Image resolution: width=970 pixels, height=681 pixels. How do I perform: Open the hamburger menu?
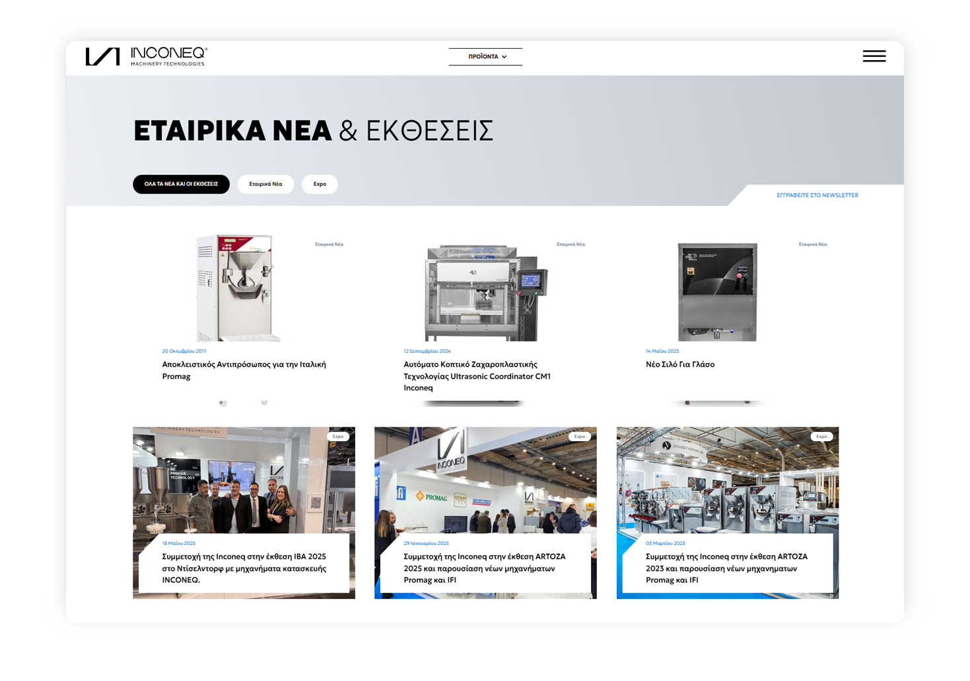tap(874, 56)
